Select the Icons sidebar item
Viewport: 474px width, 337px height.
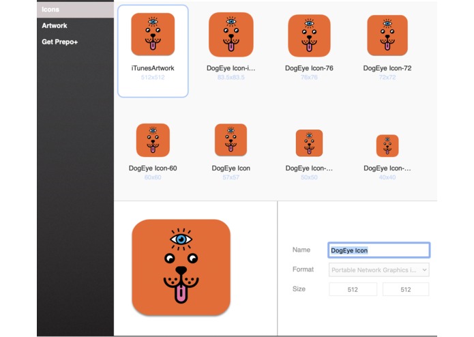(x=75, y=10)
